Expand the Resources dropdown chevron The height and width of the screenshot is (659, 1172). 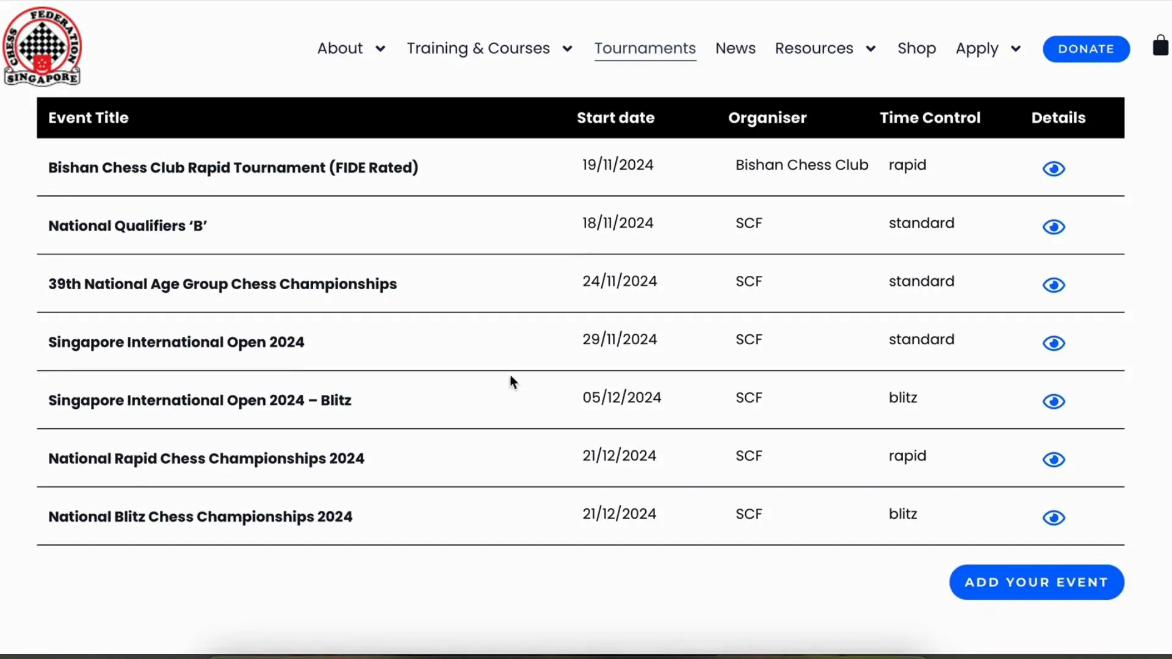click(870, 49)
